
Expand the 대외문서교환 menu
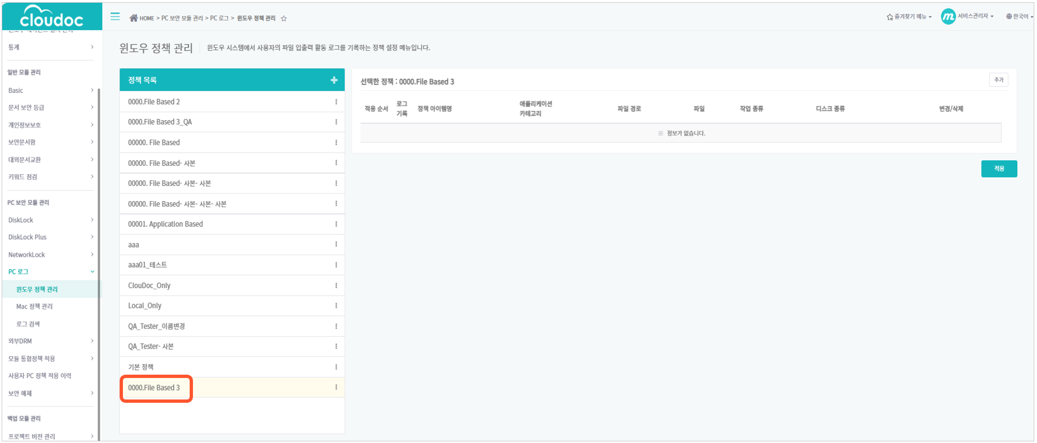pyautogui.click(x=50, y=160)
